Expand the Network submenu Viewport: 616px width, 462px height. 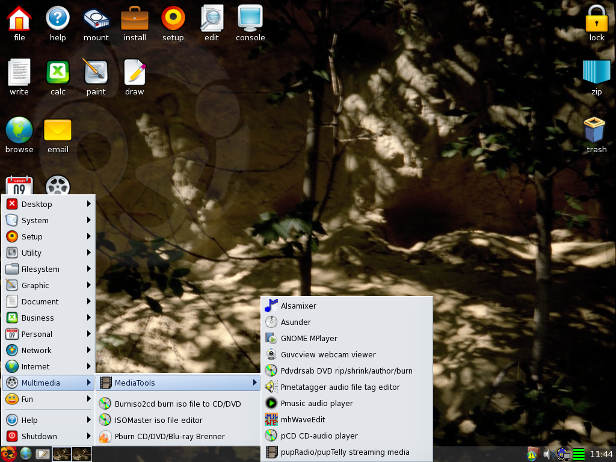48,350
